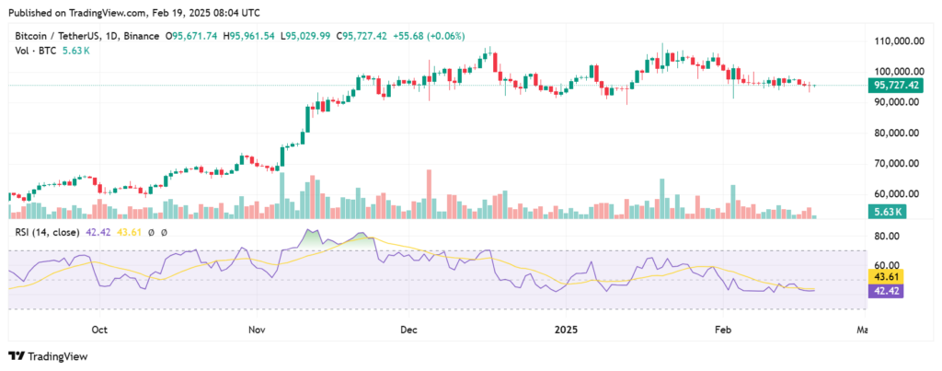Click the first ∅ symbol after RSI values
942x371 pixels.
pos(150,231)
